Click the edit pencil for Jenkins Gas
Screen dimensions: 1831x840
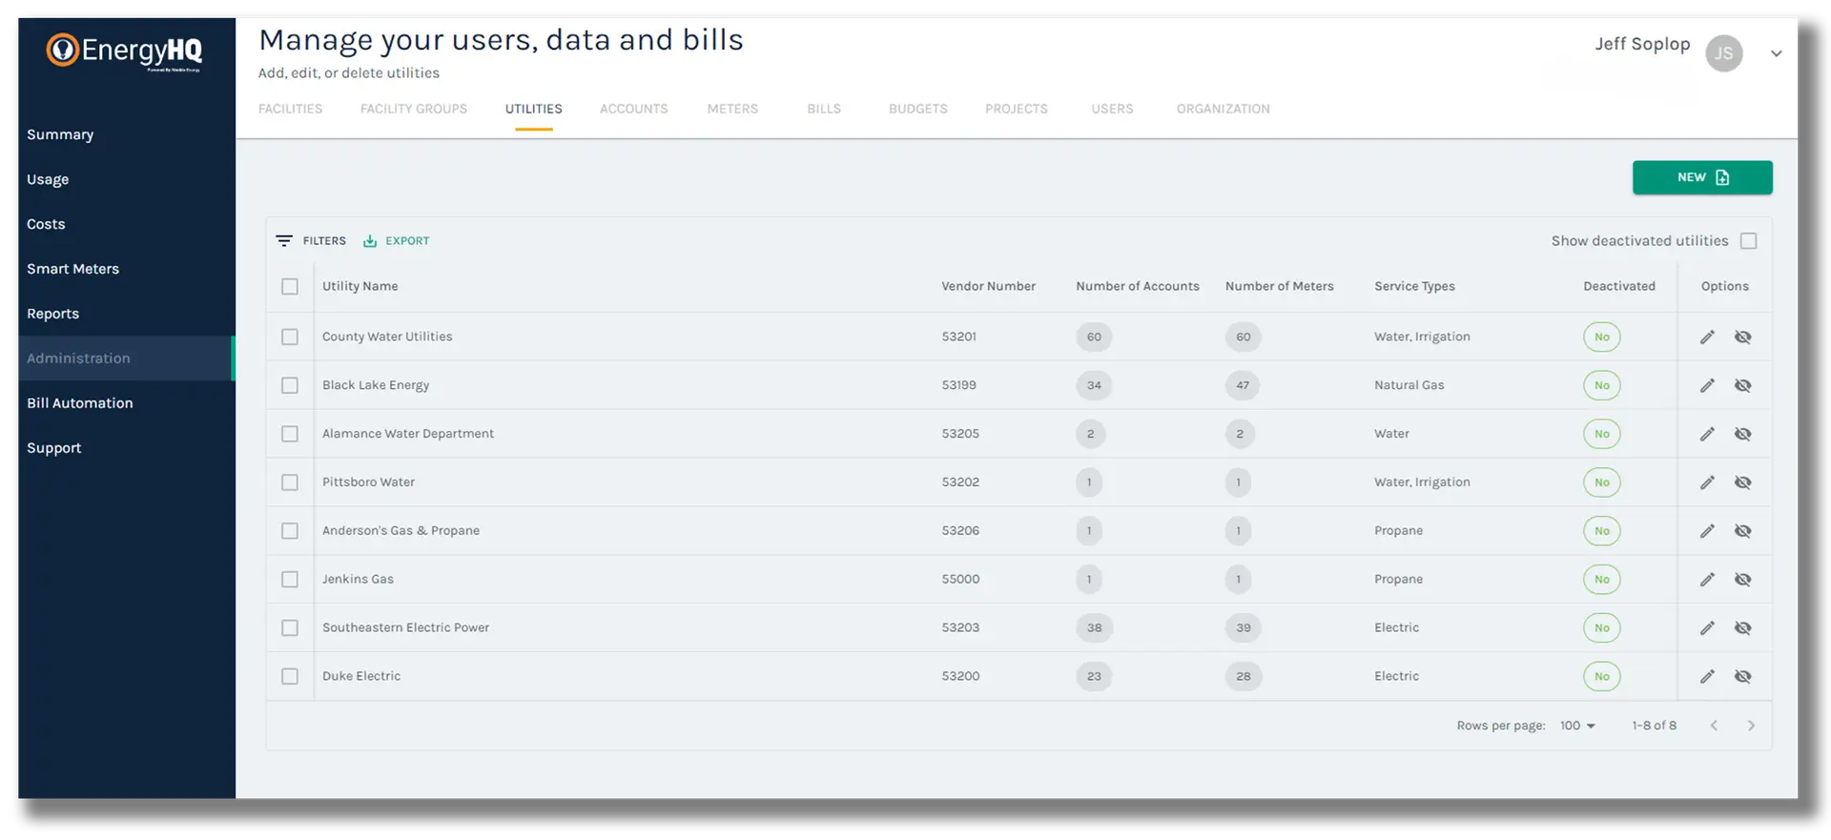click(1707, 579)
